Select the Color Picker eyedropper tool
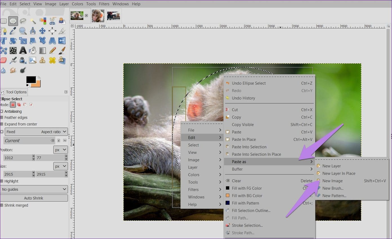 click(x=13, y=31)
